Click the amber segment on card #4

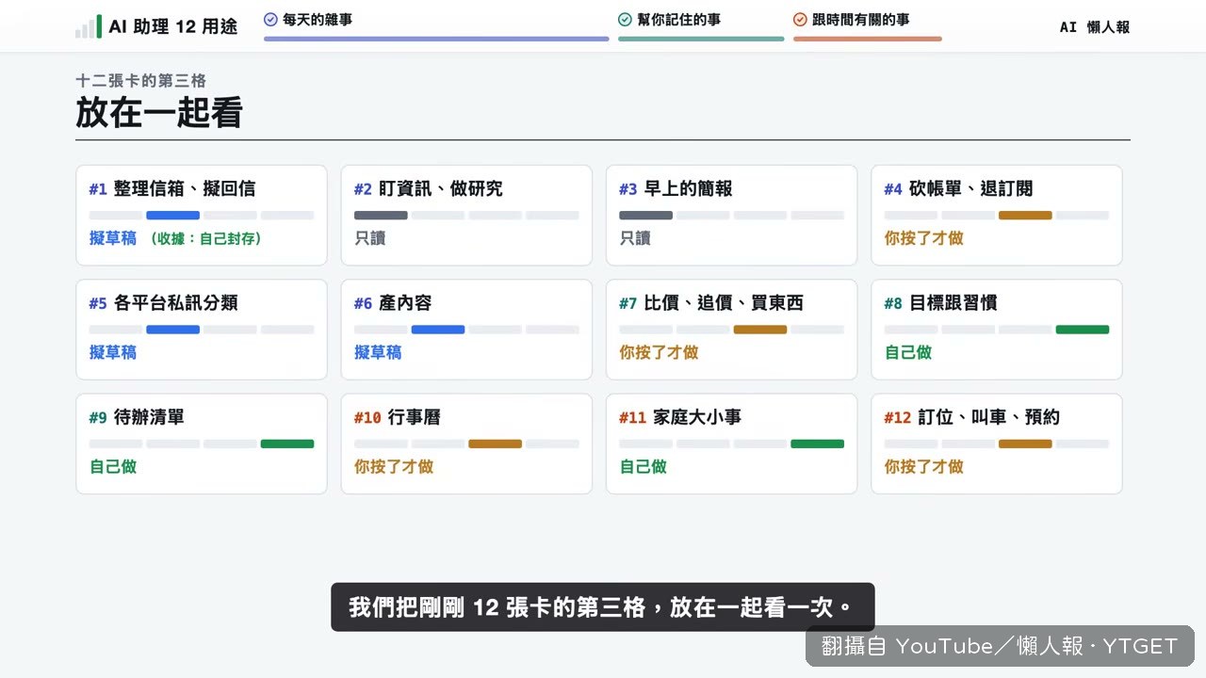[x=1025, y=216]
